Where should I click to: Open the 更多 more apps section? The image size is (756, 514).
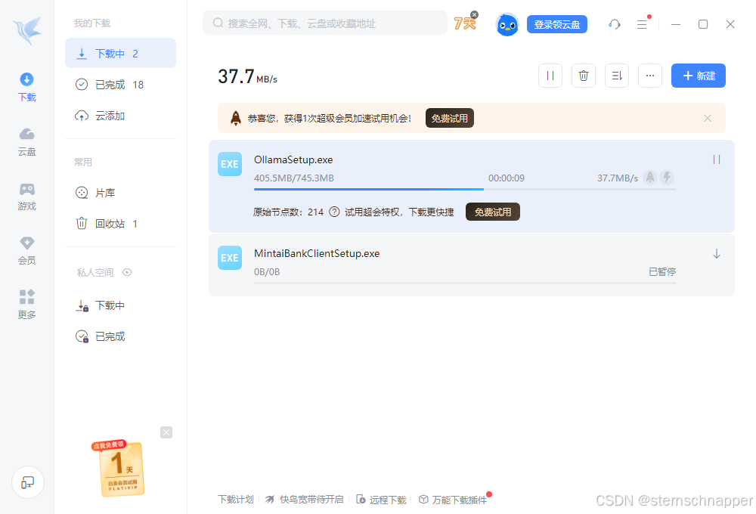pyautogui.click(x=27, y=305)
